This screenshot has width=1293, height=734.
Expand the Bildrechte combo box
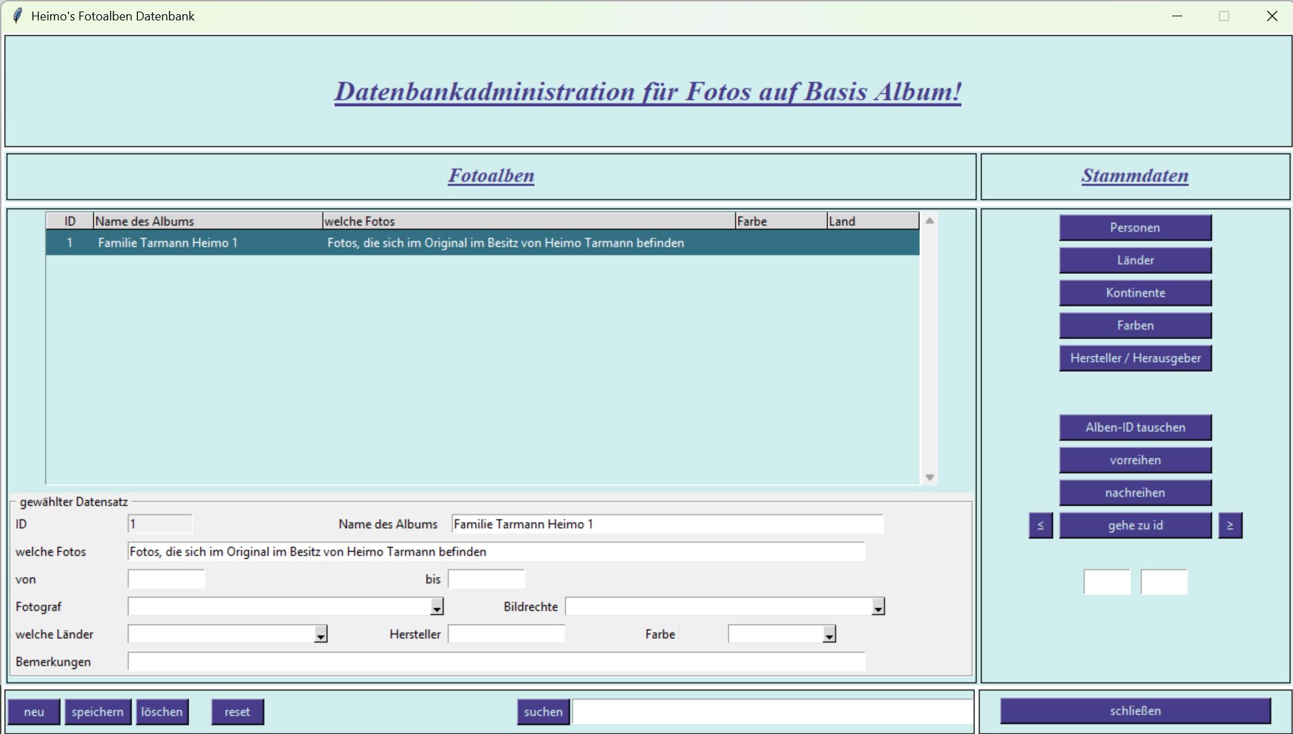878,607
